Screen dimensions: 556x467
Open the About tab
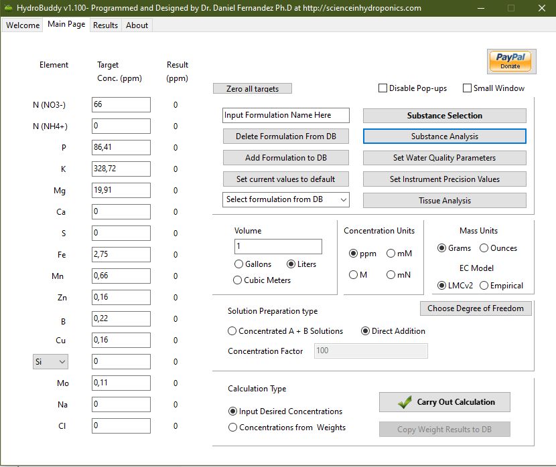pyautogui.click(x=137, y=25)
